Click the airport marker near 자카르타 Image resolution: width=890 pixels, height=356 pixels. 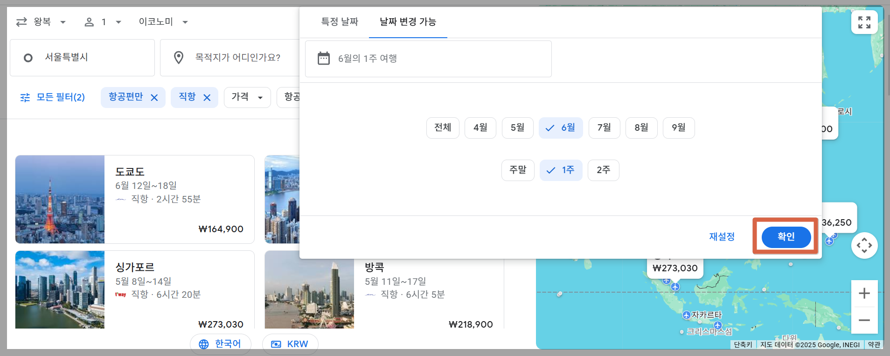tap(686, 315)
